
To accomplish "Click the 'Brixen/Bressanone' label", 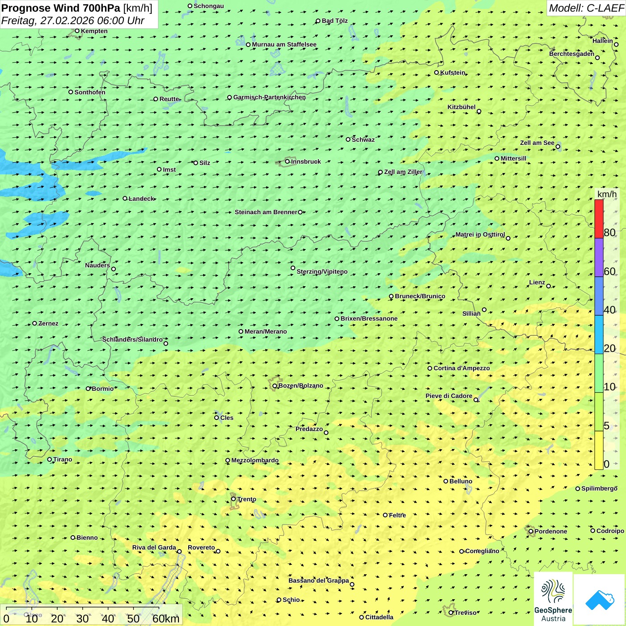I will pos(369,318).
